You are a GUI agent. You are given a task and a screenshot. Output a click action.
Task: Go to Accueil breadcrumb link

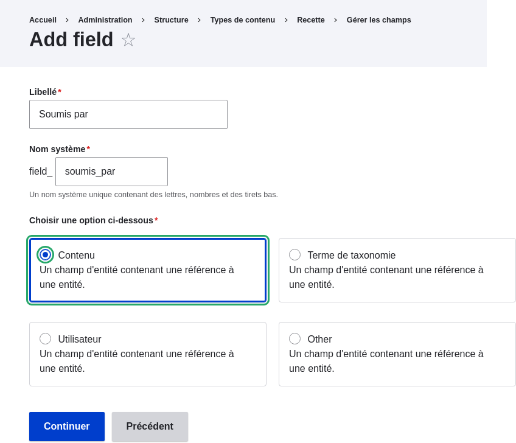[43, 19]
